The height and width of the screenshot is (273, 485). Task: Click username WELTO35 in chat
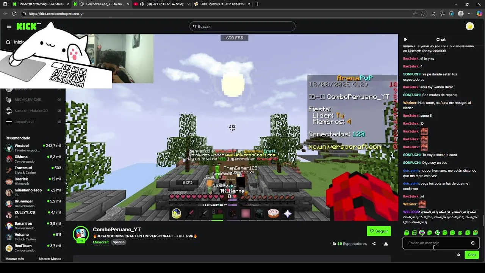tap(411, 212)
